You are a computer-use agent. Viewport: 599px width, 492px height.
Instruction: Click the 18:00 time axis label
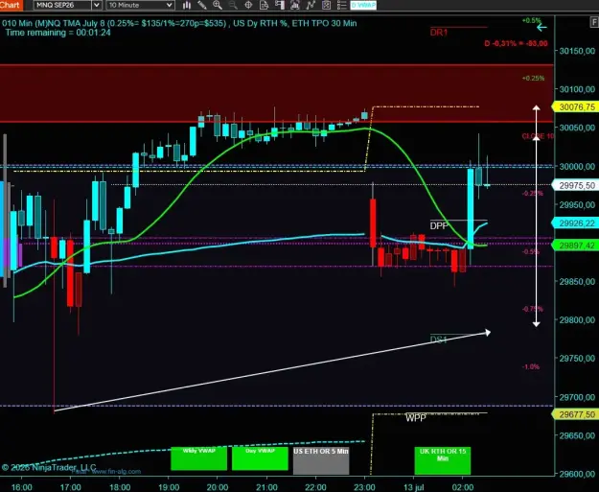click(120, 487)
